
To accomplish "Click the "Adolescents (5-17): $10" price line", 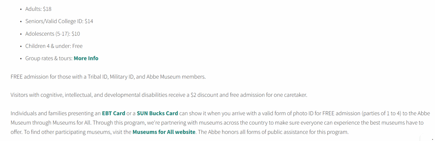I will pyautogui.click(x=52, y=34).
